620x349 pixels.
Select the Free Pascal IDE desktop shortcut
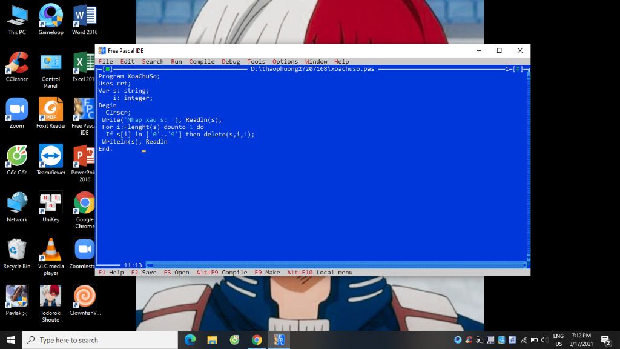[84, 117]
